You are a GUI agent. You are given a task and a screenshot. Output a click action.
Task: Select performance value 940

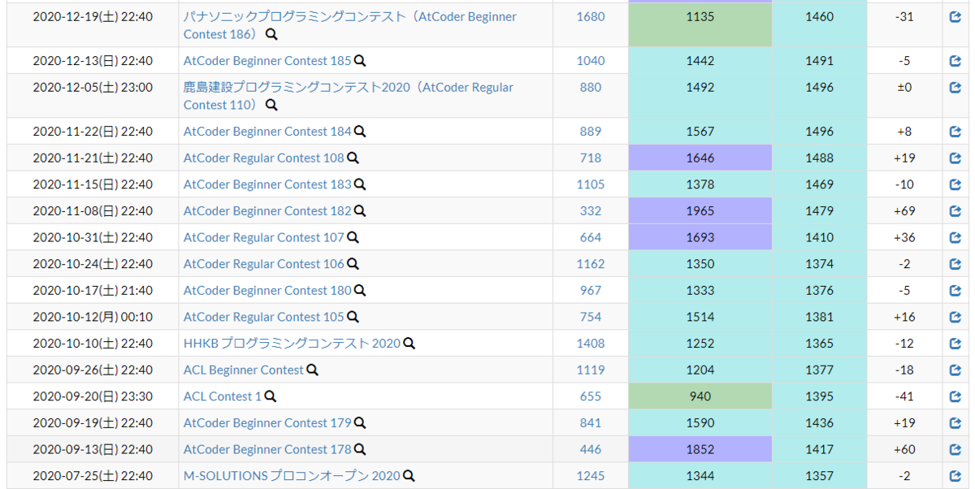click(700, 396)
